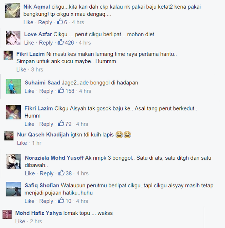Reply to Fikri Lazim's Cikgu Aisyah comment
The height and width of the screenshot is (228, 225).
tap(46, 124)
